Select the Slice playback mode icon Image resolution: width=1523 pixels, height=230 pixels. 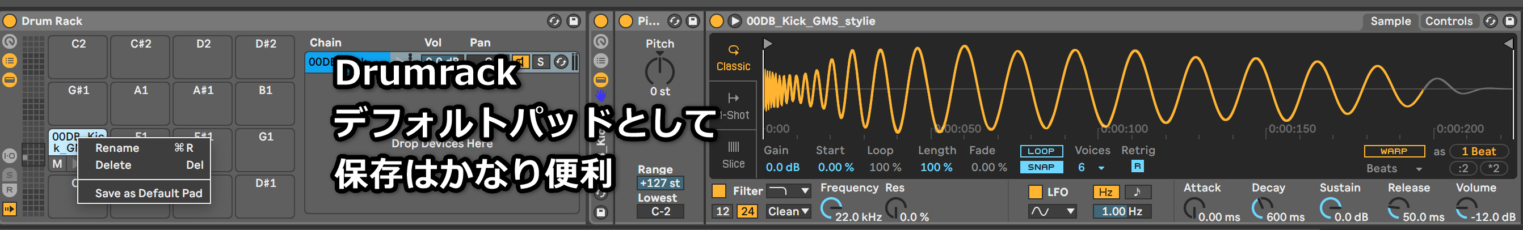pyautogui.click(x=733, y=155)
